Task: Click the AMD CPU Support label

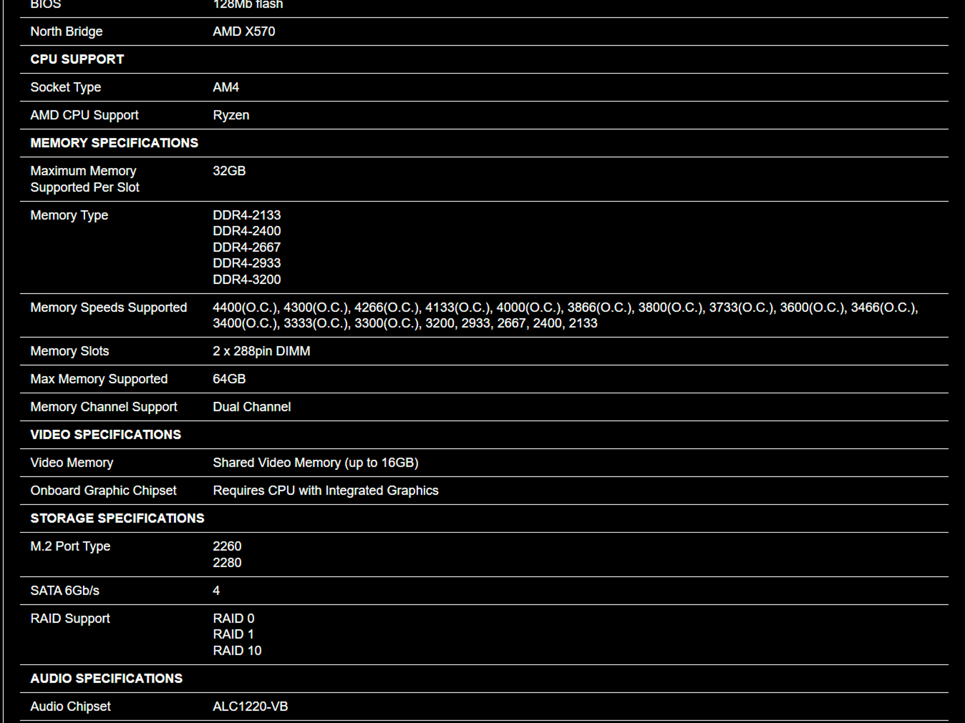Action: (85, 115)
